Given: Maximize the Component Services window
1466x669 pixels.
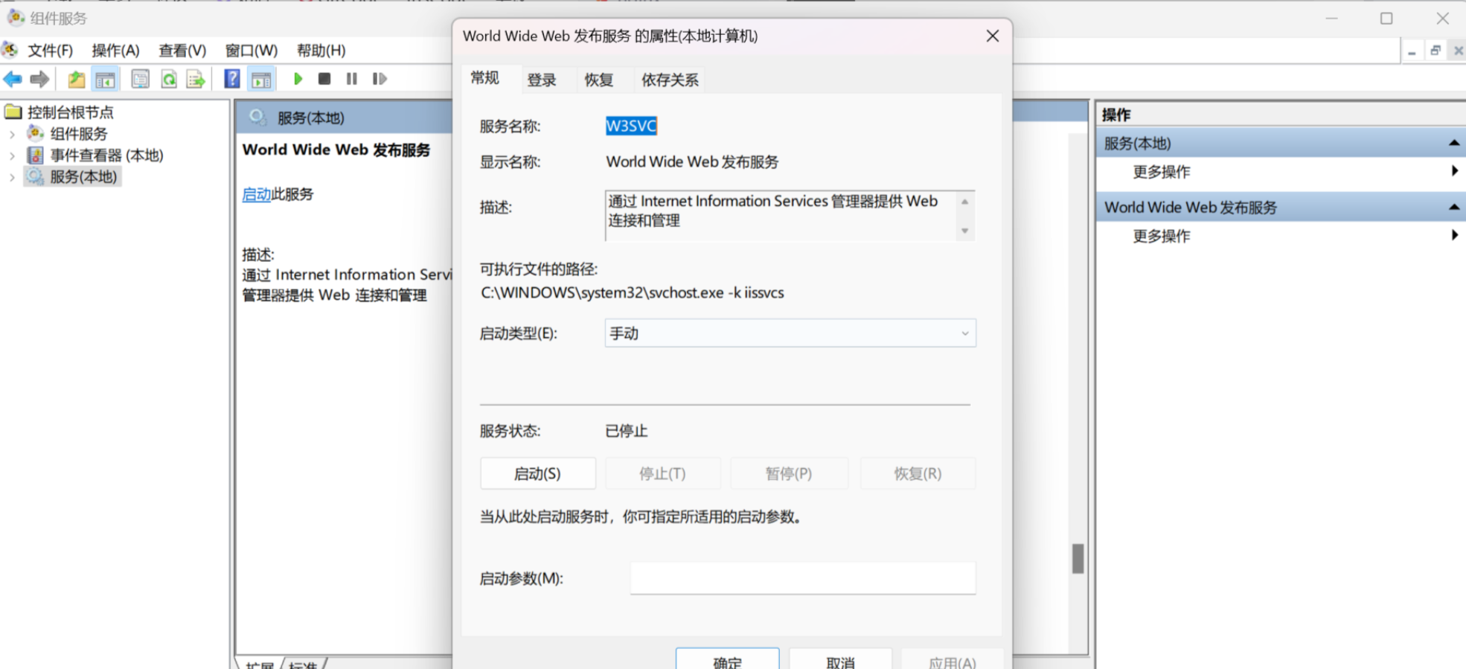Looking at the screenshot, I should 1386,18.
